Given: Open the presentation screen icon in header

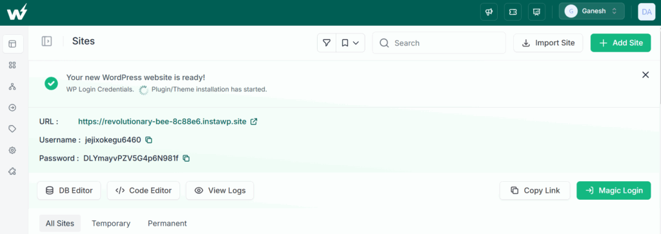Looking at the screenshot, I should coord(536,12).
